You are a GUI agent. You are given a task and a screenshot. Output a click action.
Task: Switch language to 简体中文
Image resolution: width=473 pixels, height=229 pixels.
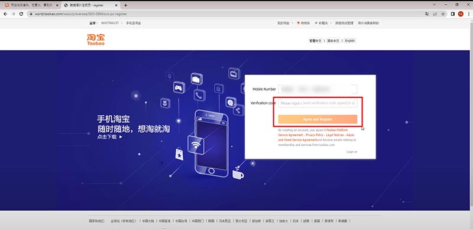pos(333,41)
